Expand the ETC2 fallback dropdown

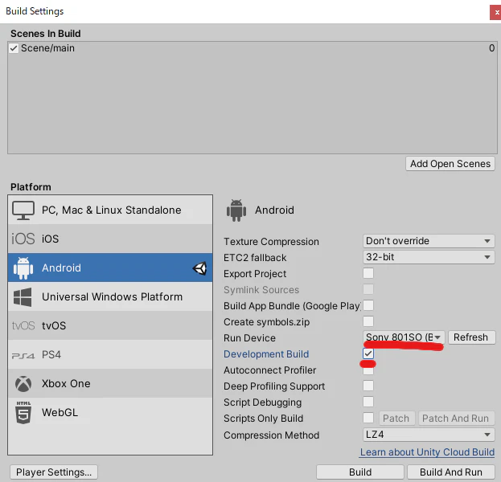coord(429,257)
